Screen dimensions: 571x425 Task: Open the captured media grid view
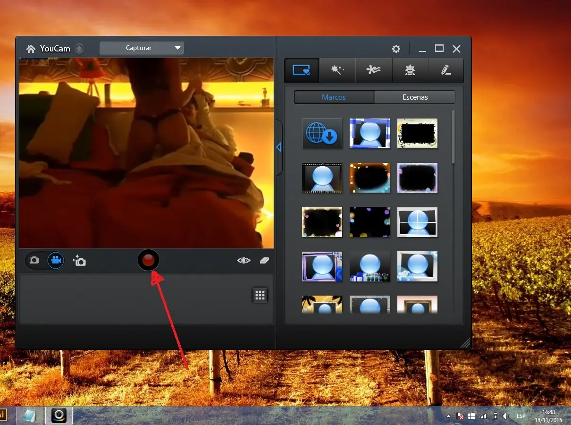point(260,295)
